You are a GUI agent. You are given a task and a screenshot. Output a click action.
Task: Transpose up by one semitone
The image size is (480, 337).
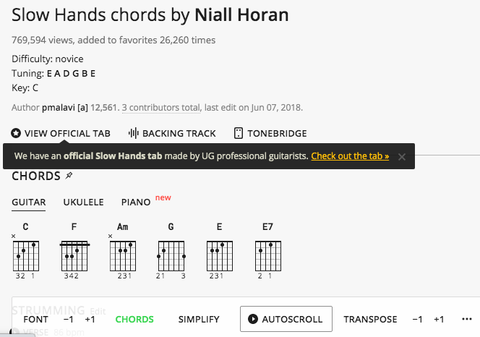[x=439, y=319]
